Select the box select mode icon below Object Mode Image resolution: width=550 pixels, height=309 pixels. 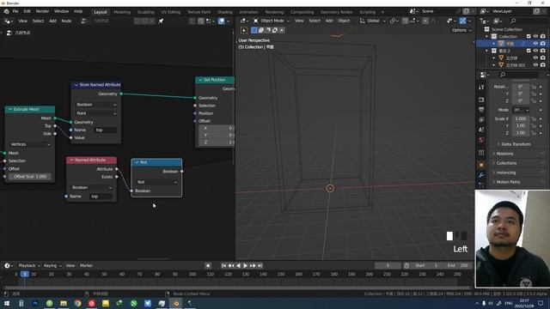click(254, 31)
